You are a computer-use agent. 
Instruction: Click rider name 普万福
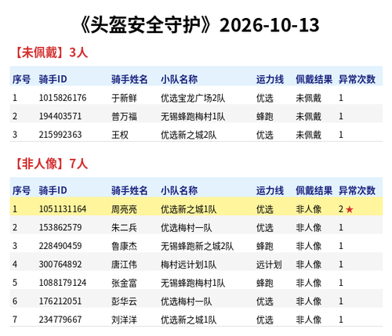click(124, 116)
